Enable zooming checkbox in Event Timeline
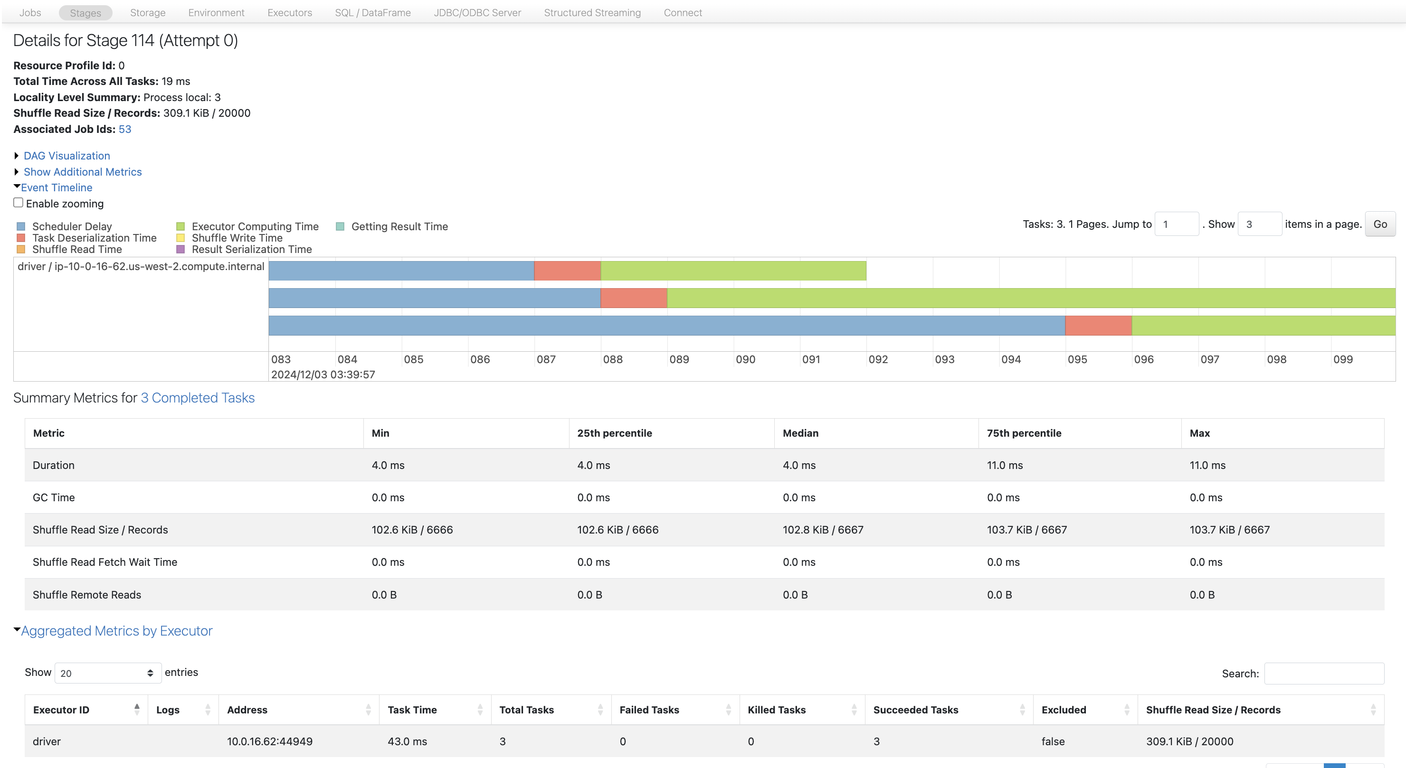The image size is (1406, 768). click(18, 203)
